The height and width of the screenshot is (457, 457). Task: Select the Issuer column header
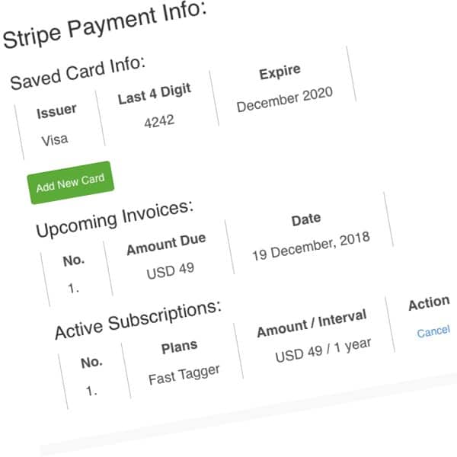click(x=56, y=110)
